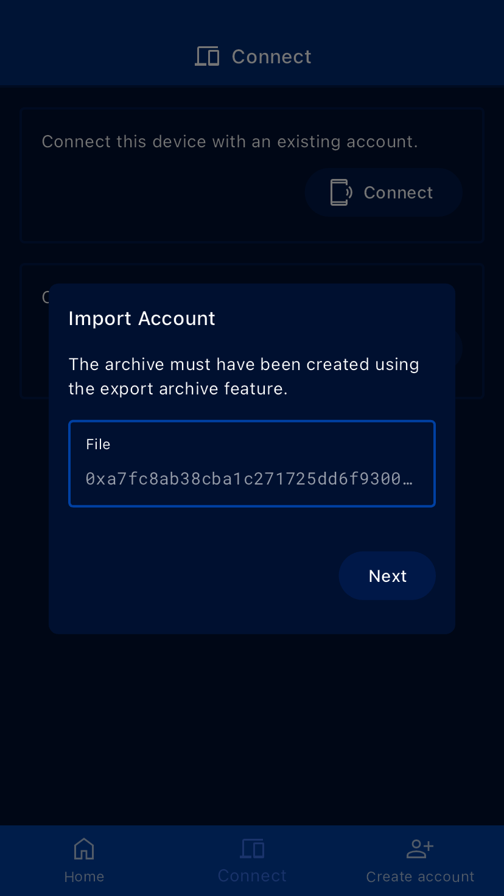Switch to the Connect tab label
Image resolution: width=504 pixels, height=896 pixels.
pos(252,876)
